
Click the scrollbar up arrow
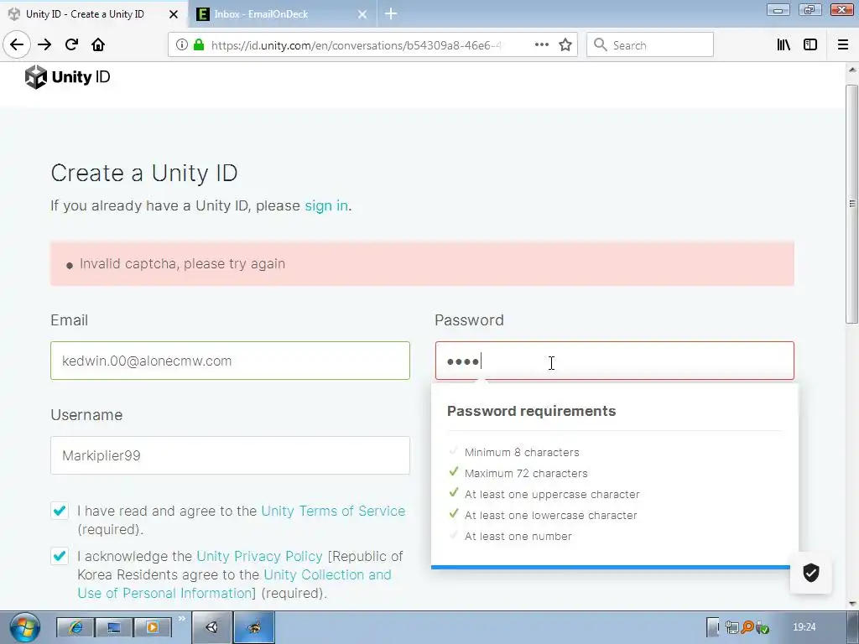point(852,70)
